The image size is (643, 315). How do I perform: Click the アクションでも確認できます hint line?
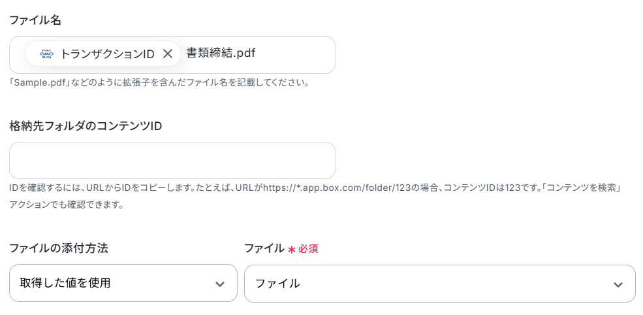[x=66, y=205]
